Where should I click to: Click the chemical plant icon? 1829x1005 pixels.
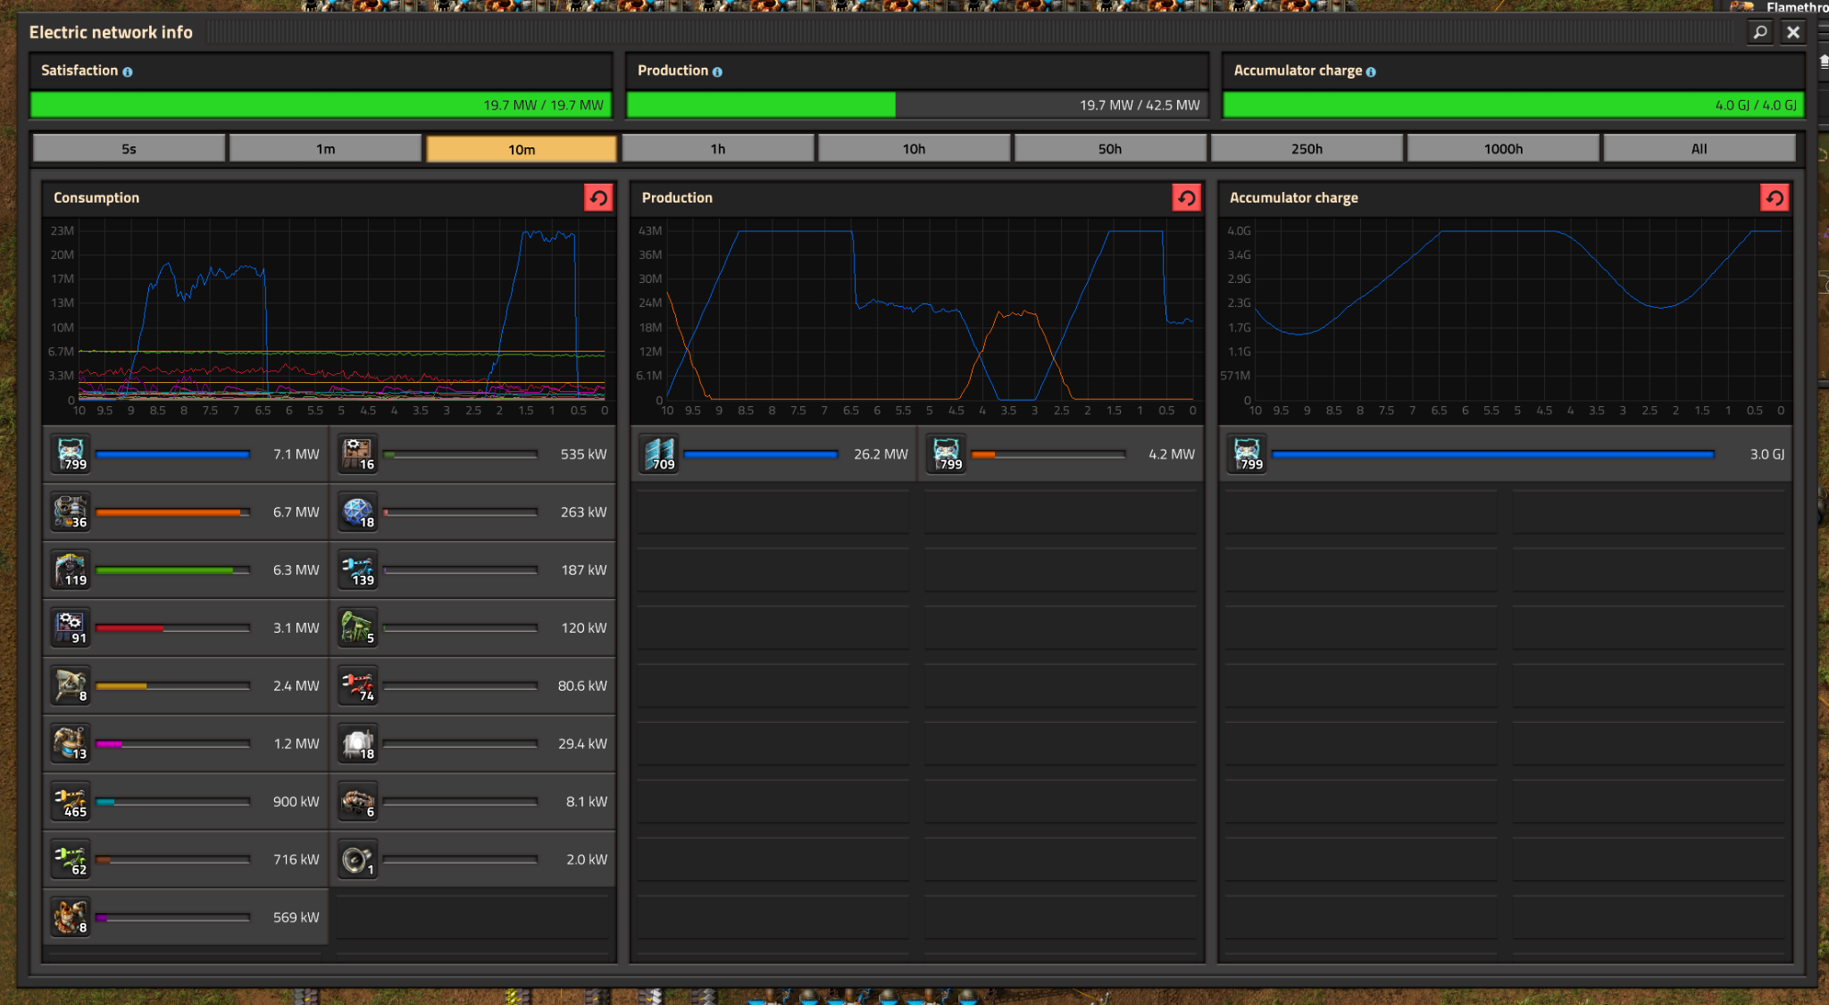pyautogui.click(x=71, y=743)
